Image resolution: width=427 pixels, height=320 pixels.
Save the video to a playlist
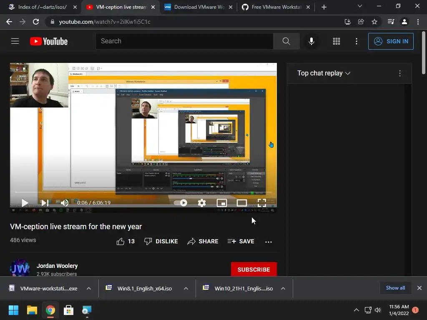(x=241, y=241)
